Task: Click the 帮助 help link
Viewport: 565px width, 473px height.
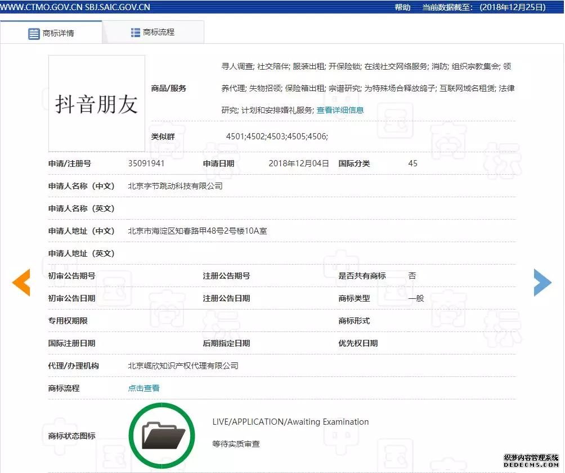Action: click(402, 7)
